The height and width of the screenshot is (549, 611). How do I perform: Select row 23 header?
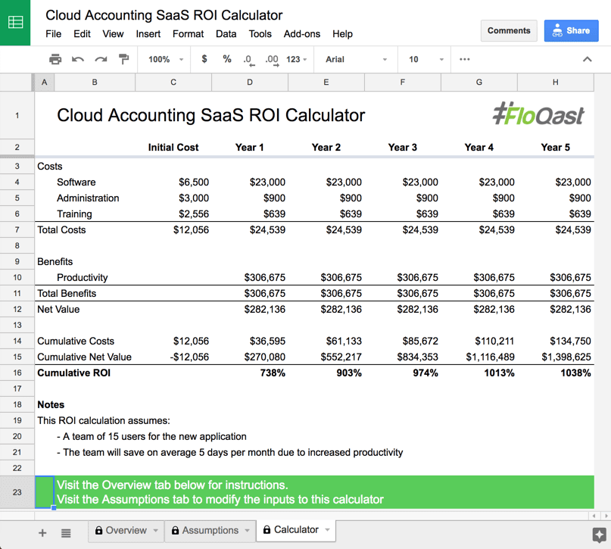pyautogui.click(x=17, y=492)
